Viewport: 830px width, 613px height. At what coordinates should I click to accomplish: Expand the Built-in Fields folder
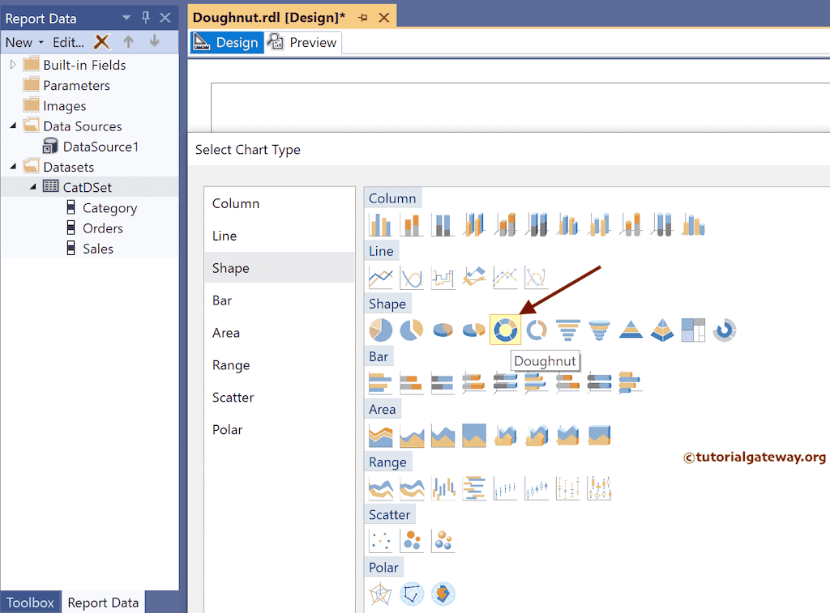pyautogui.click(x=13, y=65)
